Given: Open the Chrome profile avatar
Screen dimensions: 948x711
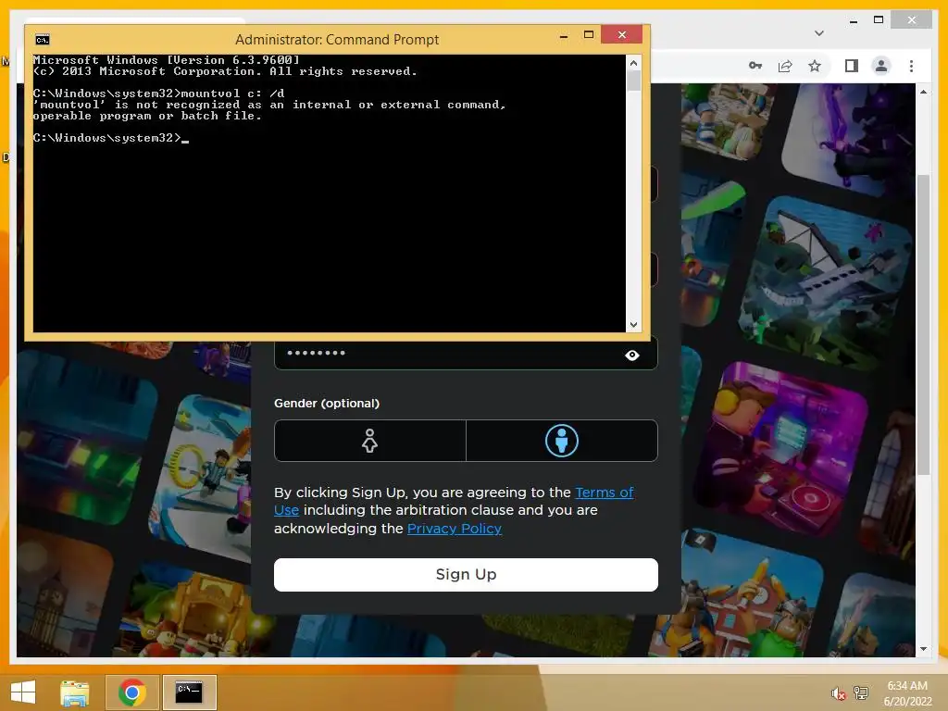Looking at the screenshot, I should (881, 66).
